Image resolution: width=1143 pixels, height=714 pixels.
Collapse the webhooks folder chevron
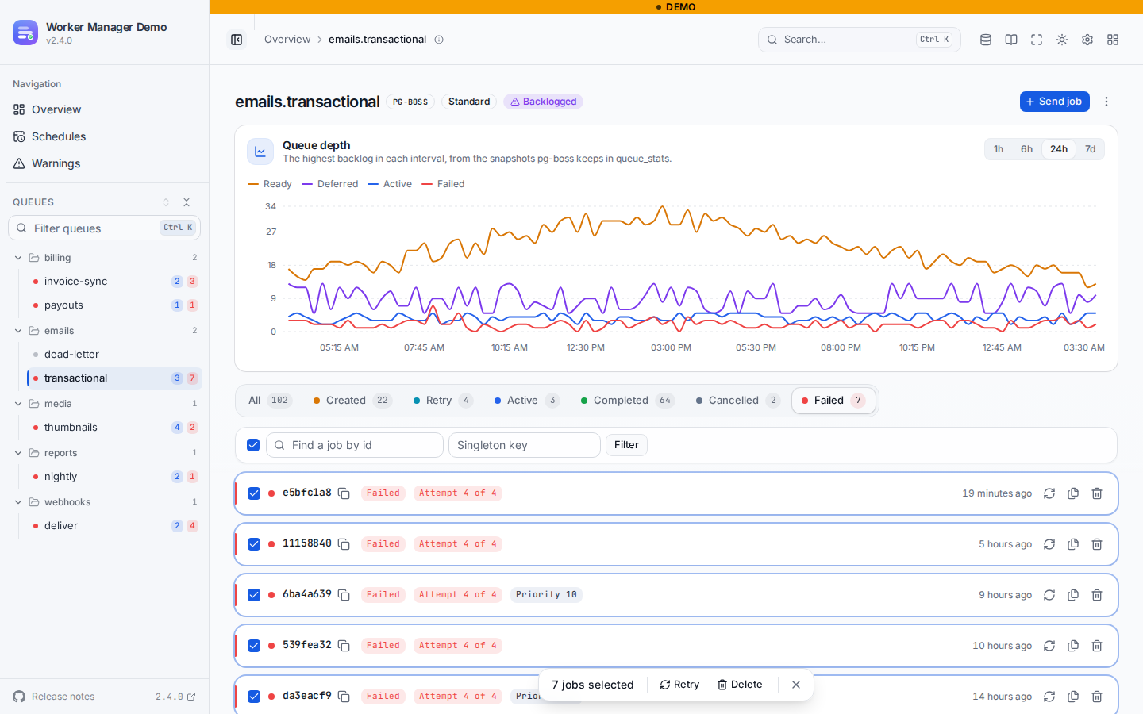tap(18, 502)
